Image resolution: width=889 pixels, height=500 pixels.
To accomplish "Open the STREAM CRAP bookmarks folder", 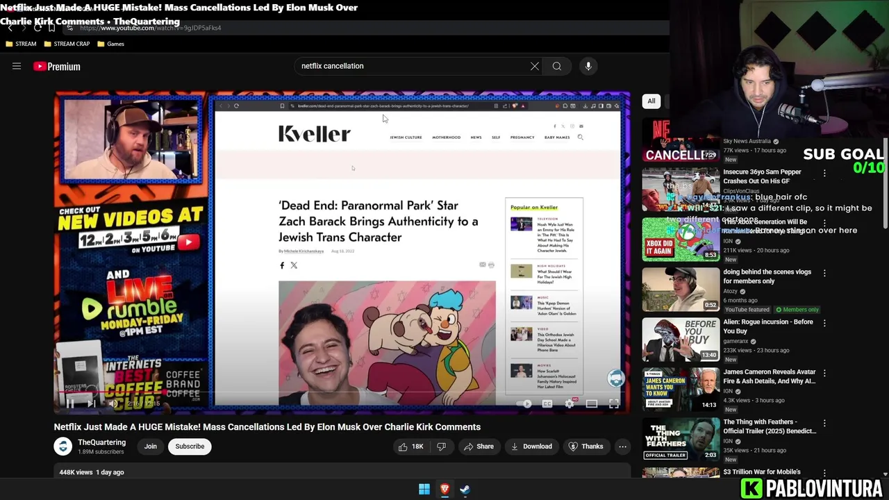I will coord(67,44).
